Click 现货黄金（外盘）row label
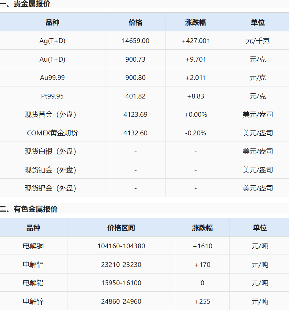This screenshot has width=289, height=310. point(50,114)
